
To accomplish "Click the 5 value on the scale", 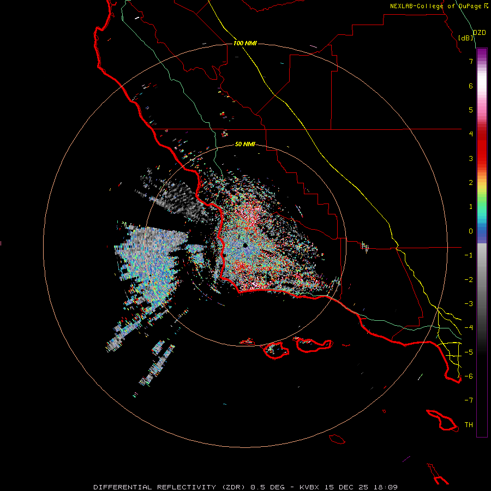I will [471, 110].
